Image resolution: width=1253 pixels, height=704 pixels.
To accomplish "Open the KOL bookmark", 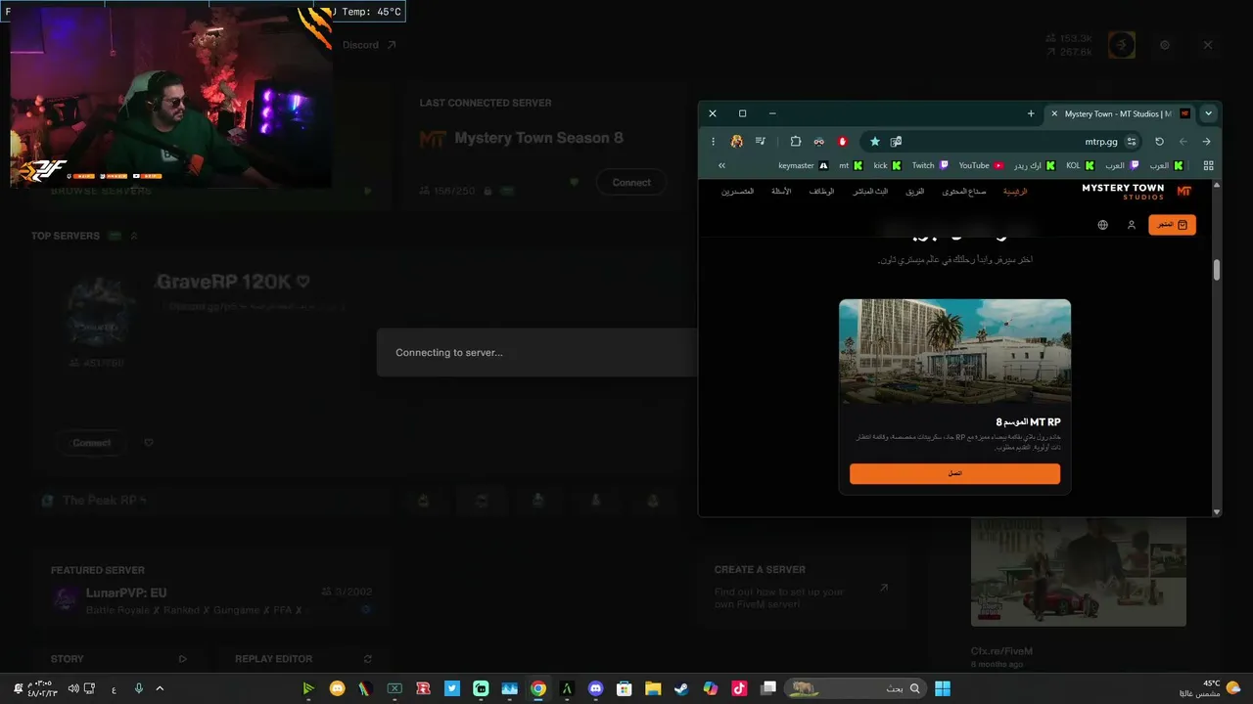I will click(x=1081, y=165).
